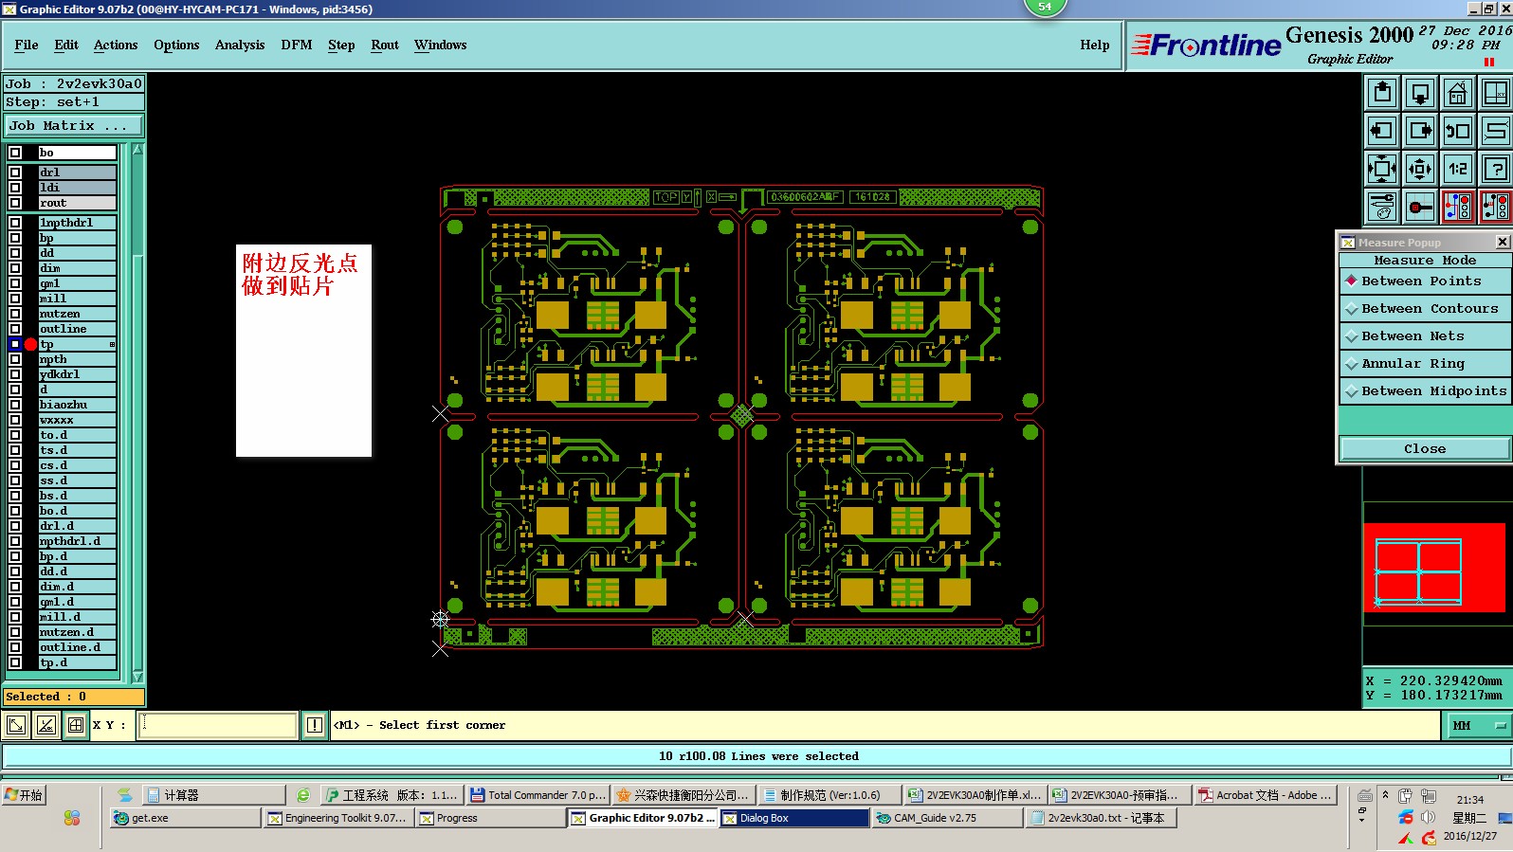Open the Help menu
Image resolution: width=1513 pixels, height=852 pixels.
[1095, 45]
